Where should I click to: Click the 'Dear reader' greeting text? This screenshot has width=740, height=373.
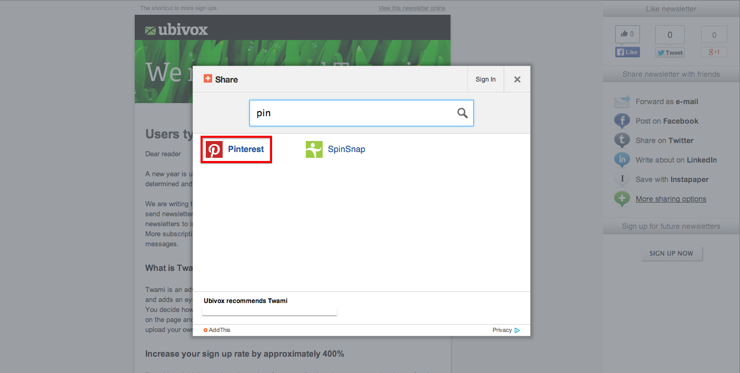[x=163, y=154]
